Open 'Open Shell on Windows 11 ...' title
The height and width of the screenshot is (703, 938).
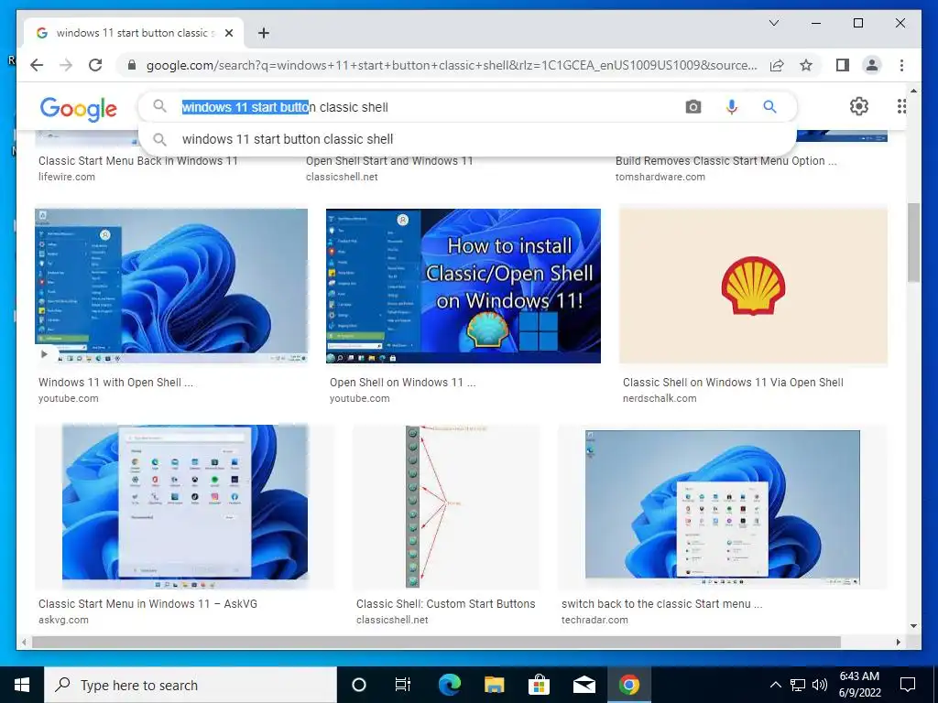click(403, 383)
